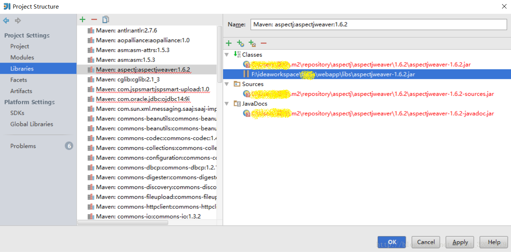511x252 pixels.
Task: Click the horizontal scrollbar below the library list
Action: coord(123,222)
